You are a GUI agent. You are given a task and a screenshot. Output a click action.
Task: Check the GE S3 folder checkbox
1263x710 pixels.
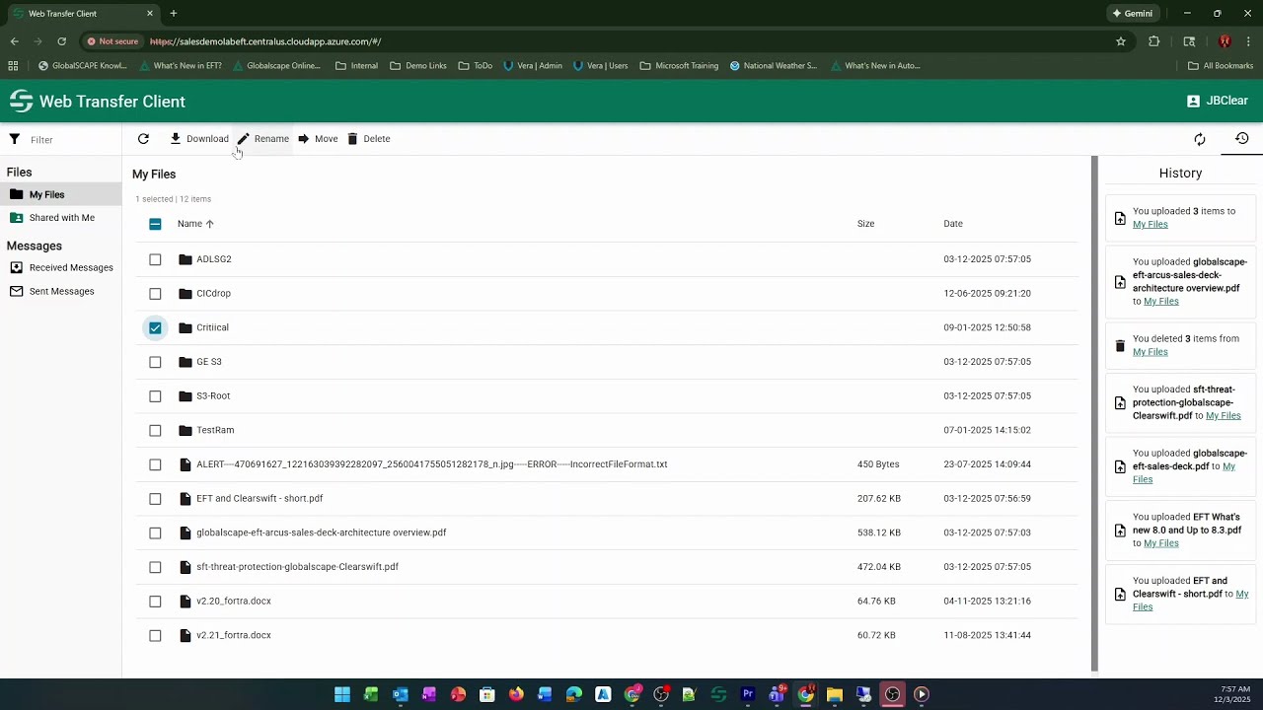[155, 362]
